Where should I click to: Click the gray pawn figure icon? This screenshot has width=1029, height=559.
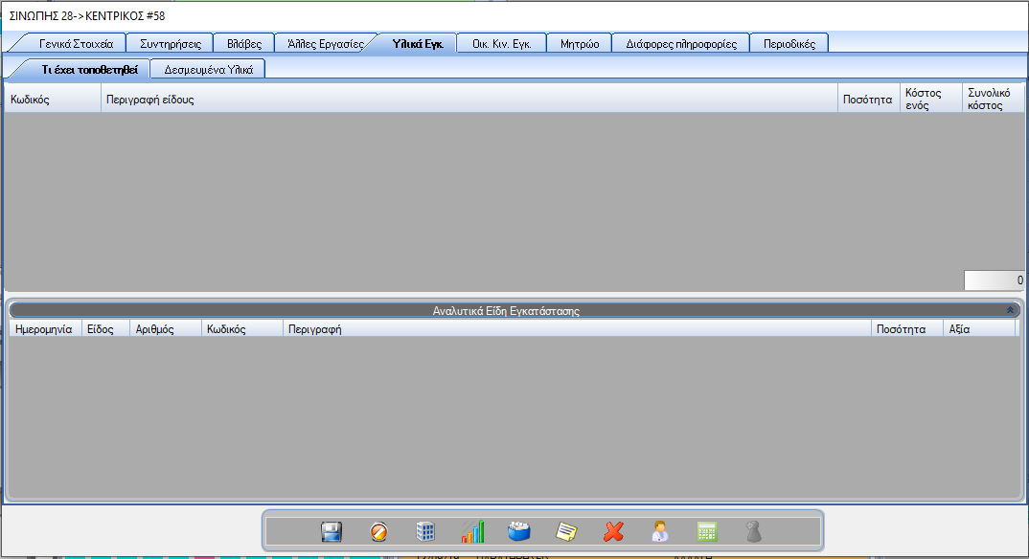754,531
